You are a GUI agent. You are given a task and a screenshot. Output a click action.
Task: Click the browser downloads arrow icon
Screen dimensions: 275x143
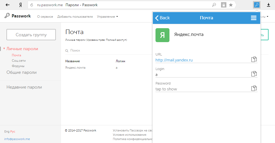tap(269, 5)
